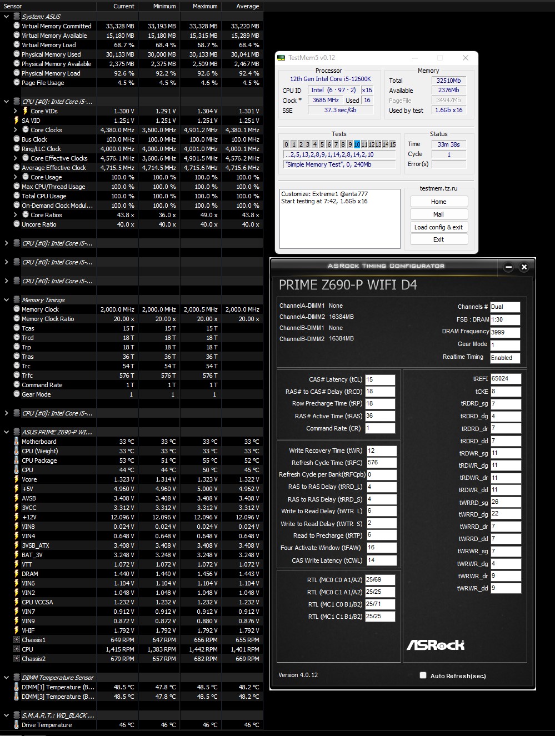The width and height of the screenshot is (555, 736).
Task: Collapse the first CPU [#0] Intel Core group
Action: [x=7, y=102]
